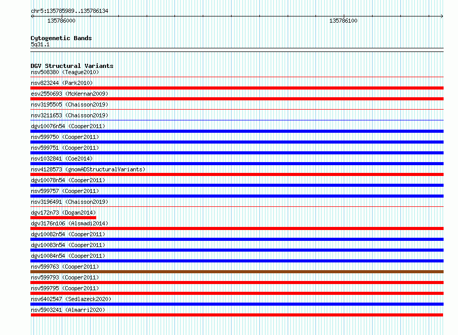Click dgv10078n54 (Cooper2011) label
The image size is (458, 335).
tap(68, 180)
